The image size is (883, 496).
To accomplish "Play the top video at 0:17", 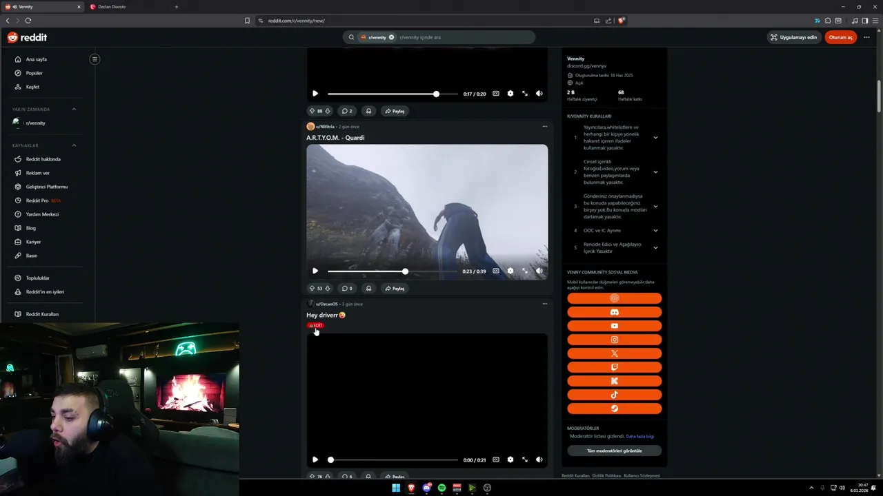I will tap(315, 94).
